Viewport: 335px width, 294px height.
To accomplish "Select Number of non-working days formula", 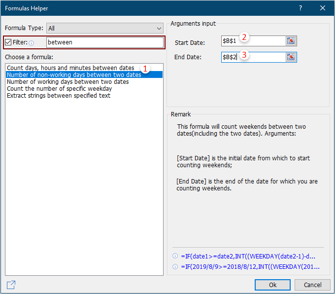I will [x=74, y=74].
